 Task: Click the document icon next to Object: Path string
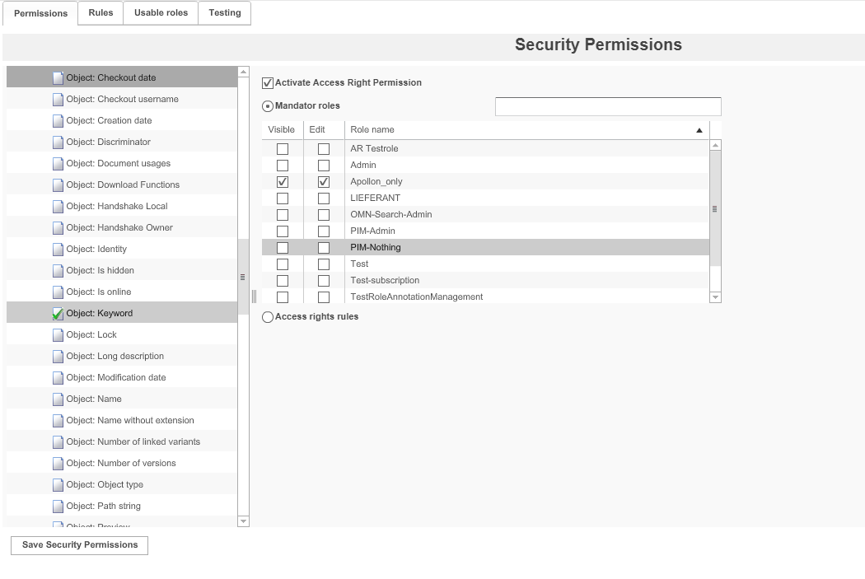(57, 505)
